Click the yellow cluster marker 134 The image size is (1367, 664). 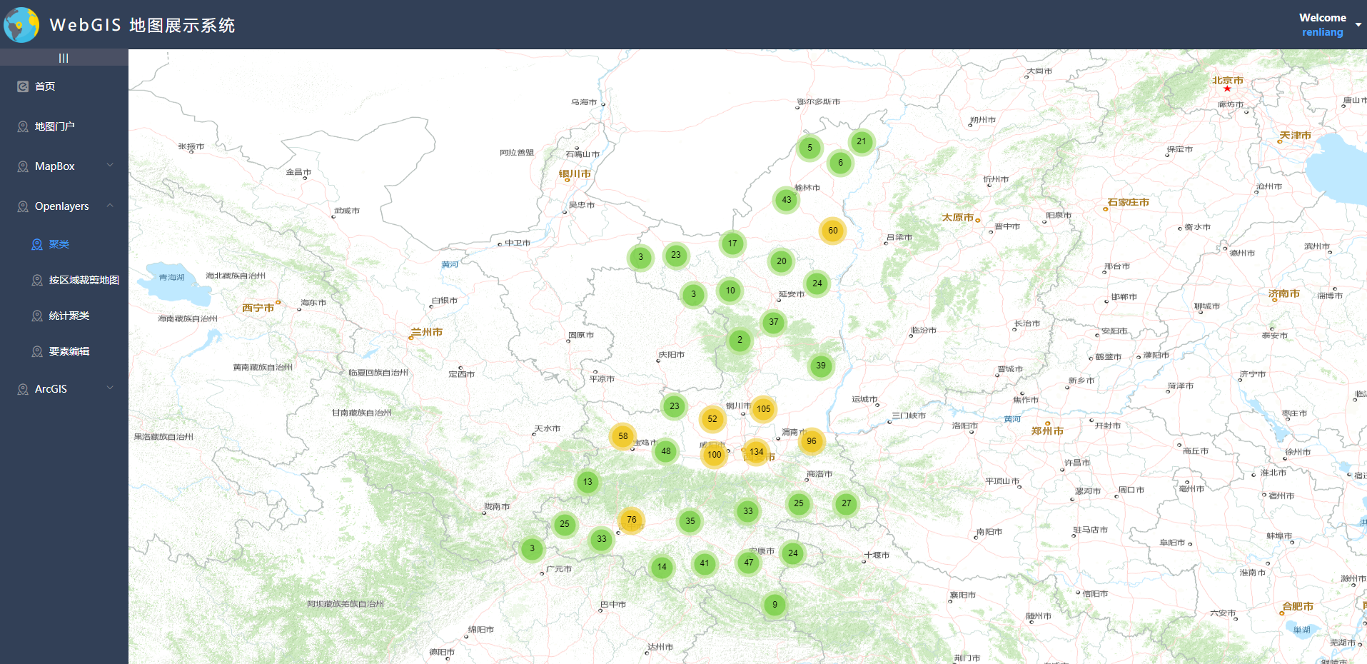coord(757,452)
